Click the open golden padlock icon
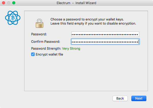Image resolution: width=153 pixels, height=108 pixels. pyautogui.click(x=40, y=23)
